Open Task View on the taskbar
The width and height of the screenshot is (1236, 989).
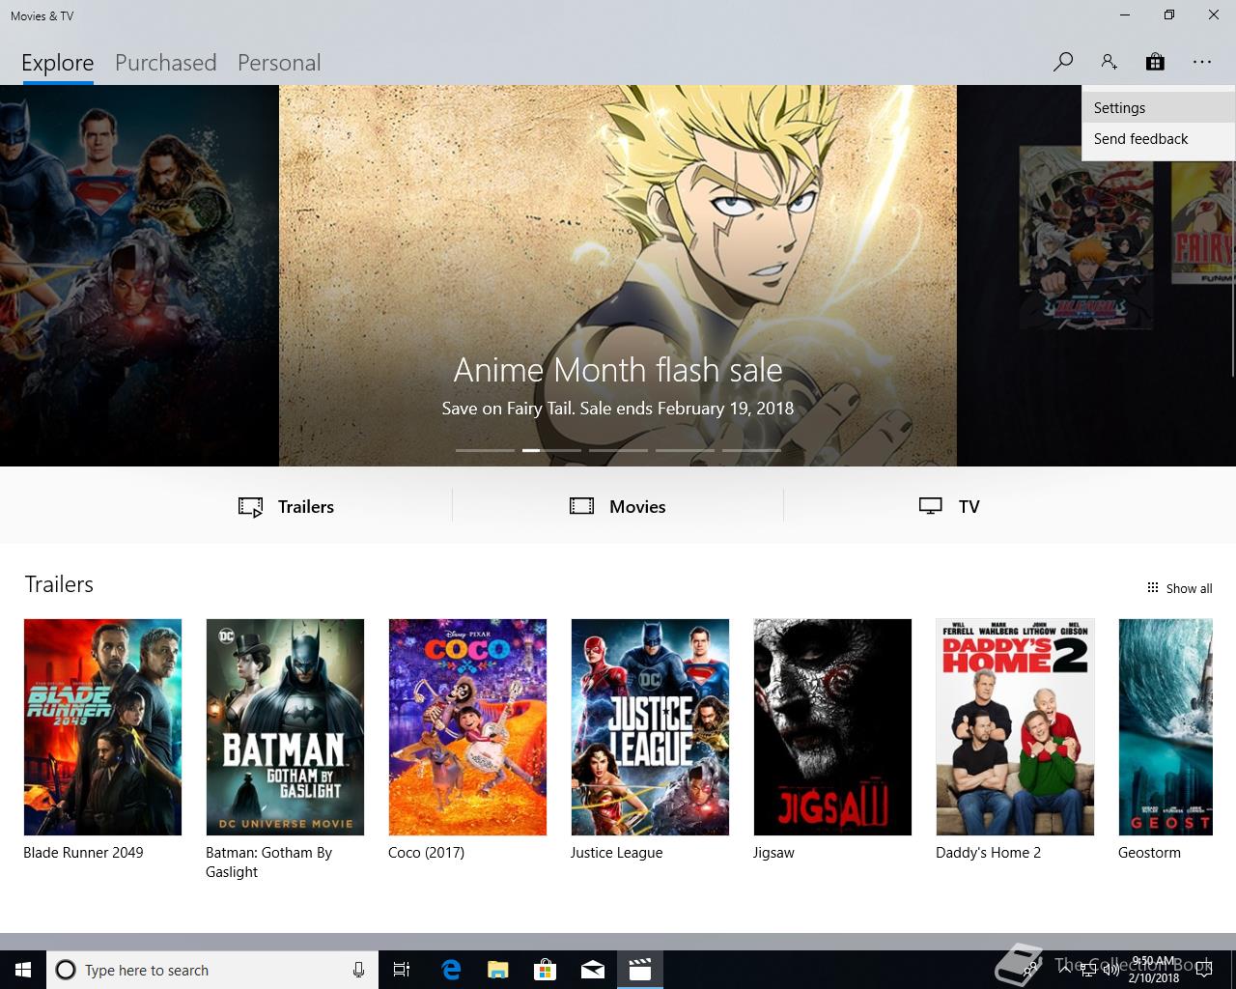[402, 970]
